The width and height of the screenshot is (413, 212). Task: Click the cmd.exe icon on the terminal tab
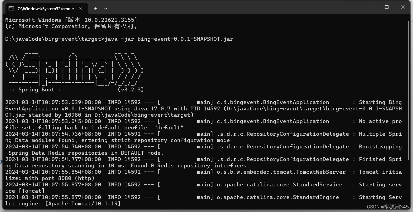pyautogui.click(x=11, y=8)
